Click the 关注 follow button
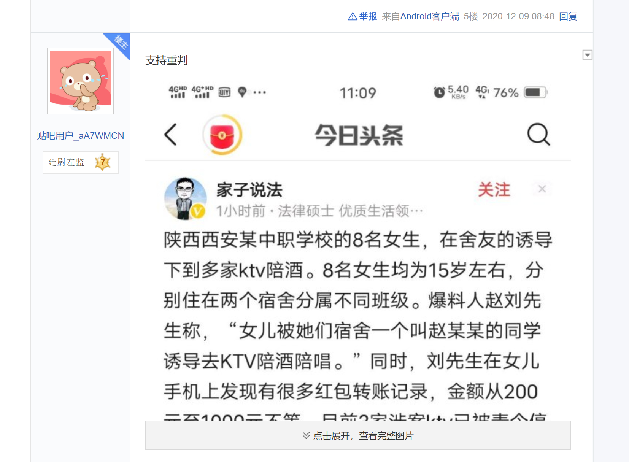Screen dimensions: 629x462 click(x=494, y=189)
